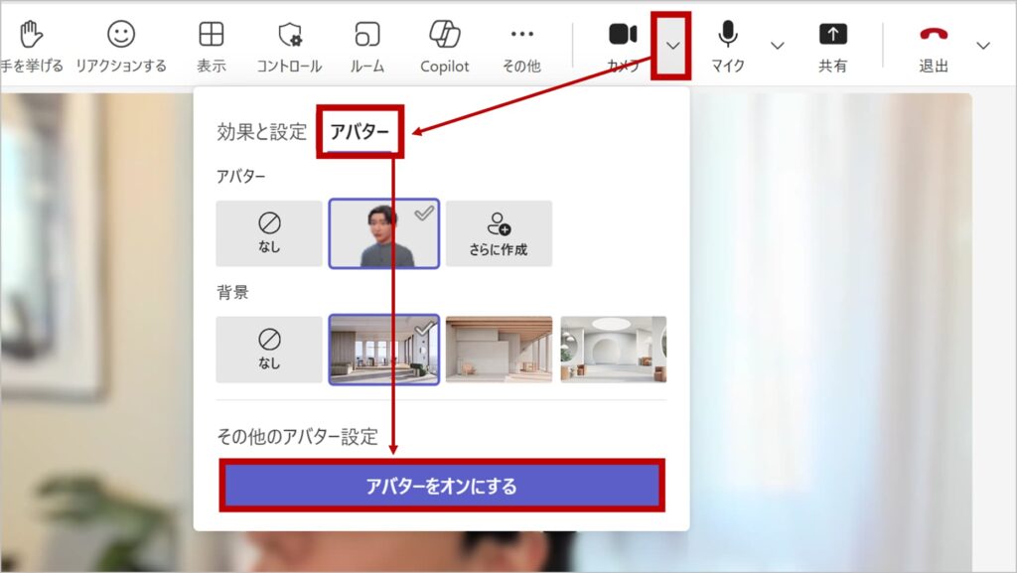Open the Reactions (リアクションする) smiley icon

pos(121,36)
